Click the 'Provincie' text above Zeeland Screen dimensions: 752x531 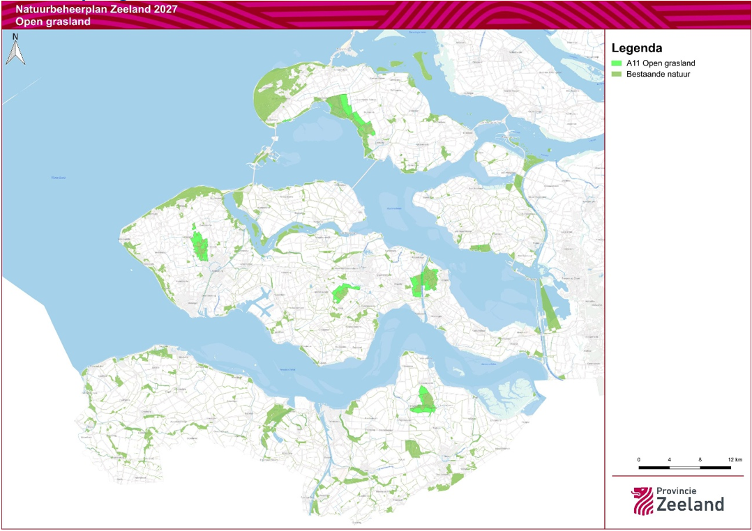click(676, 491)
